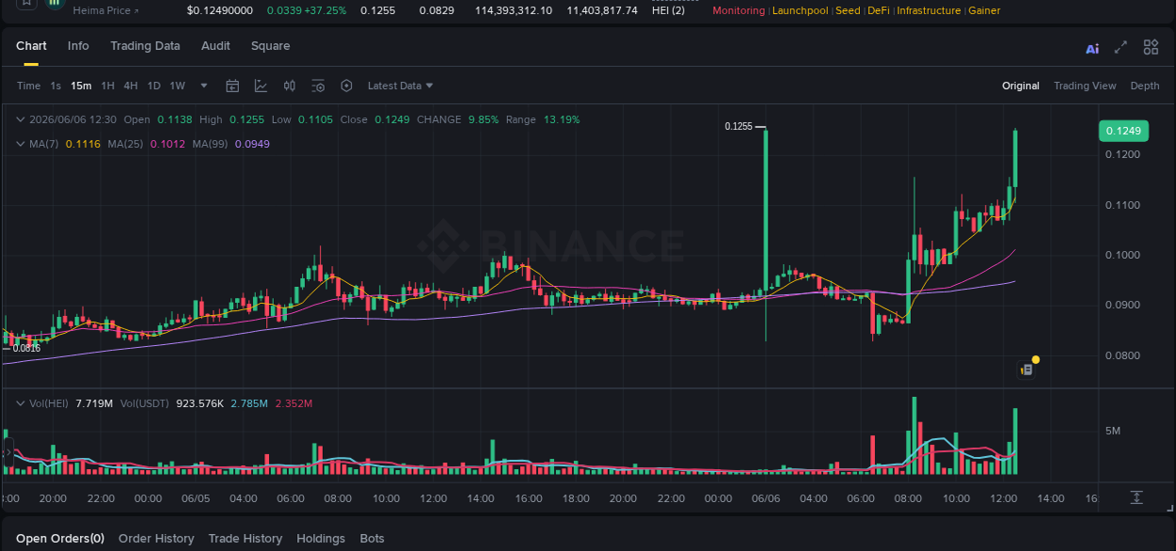Open the Bots tab

(x=372, y=539)
